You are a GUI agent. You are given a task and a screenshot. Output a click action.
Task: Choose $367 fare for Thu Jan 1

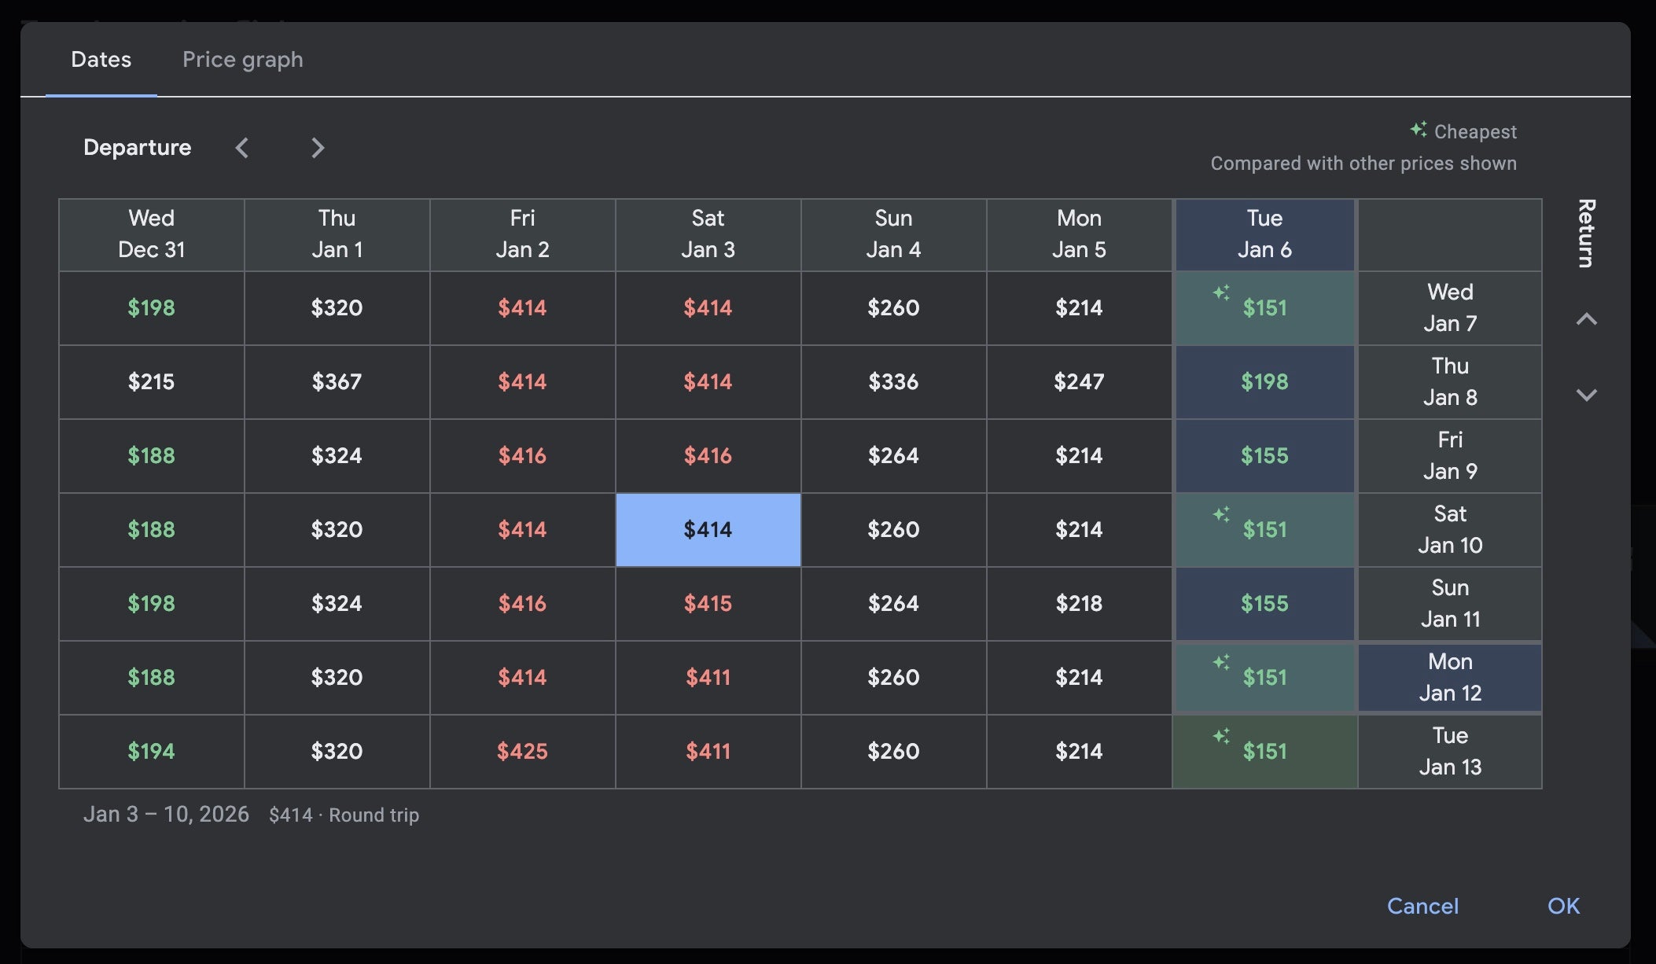(x=337, y=381)
